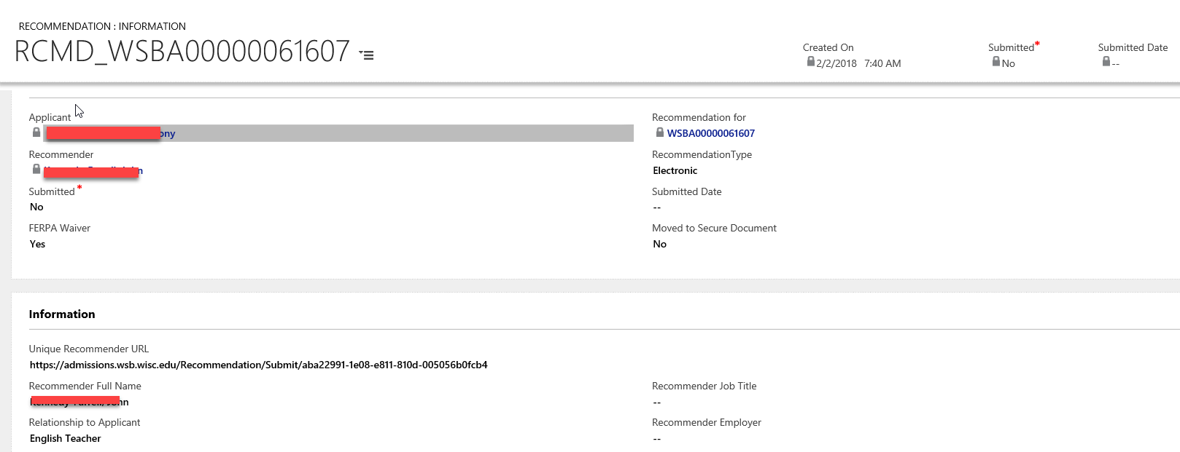Click the Unique Recommender URL value
The height and width of the screenshot is (452, 1180).
coord(258,365)
